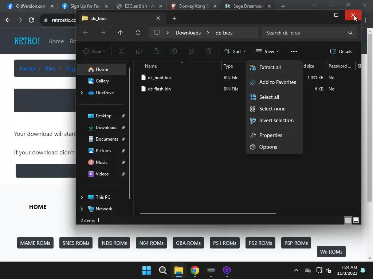Toggle the Details pane button
This screenshot has width=373, height=279.
pyautogui.click(x=341, y=51)
